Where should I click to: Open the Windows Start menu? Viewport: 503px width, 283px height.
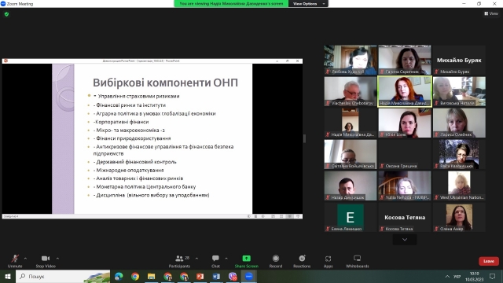8,276
